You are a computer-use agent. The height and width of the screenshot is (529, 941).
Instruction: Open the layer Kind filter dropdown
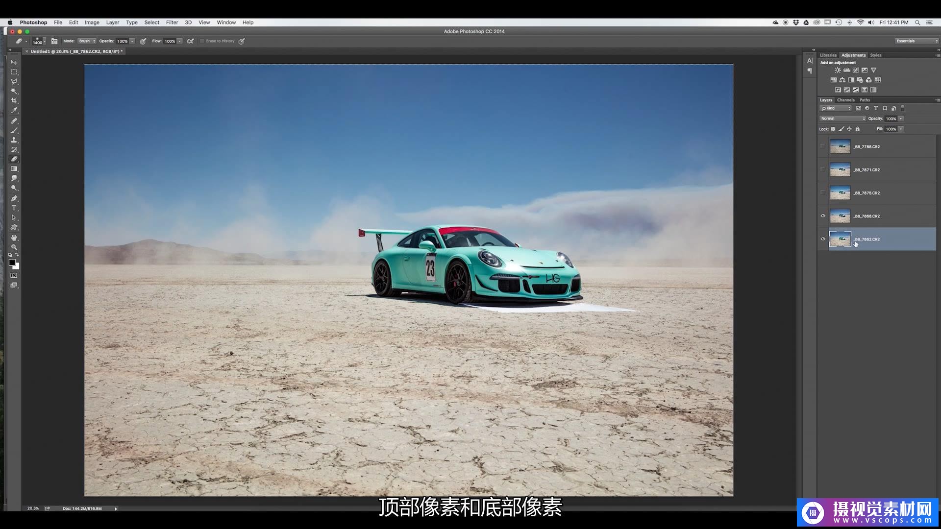point(836,108)
